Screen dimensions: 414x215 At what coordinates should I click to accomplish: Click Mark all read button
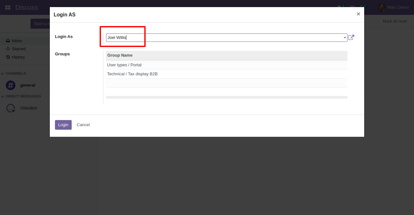coord(395,21)
